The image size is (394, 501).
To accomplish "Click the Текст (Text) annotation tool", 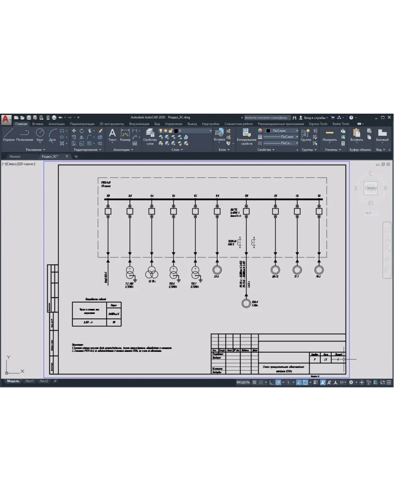I will point(112,134).
